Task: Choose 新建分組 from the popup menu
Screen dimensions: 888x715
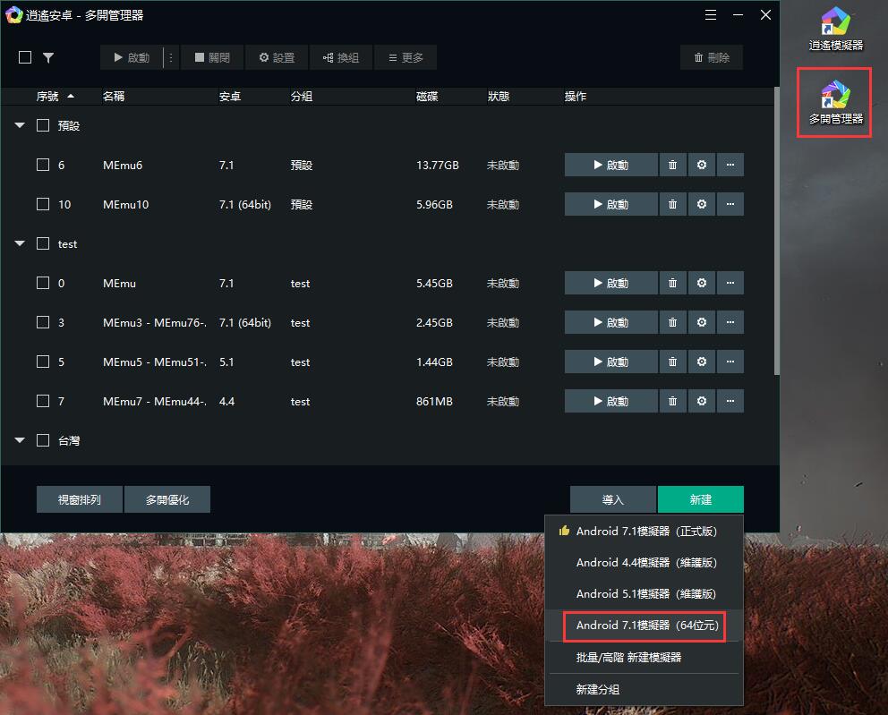Action: pyautogui.click(x=597, y=689)
